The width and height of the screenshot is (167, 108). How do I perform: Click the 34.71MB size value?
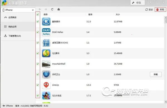pyautogui.click(x=118, y=64)
